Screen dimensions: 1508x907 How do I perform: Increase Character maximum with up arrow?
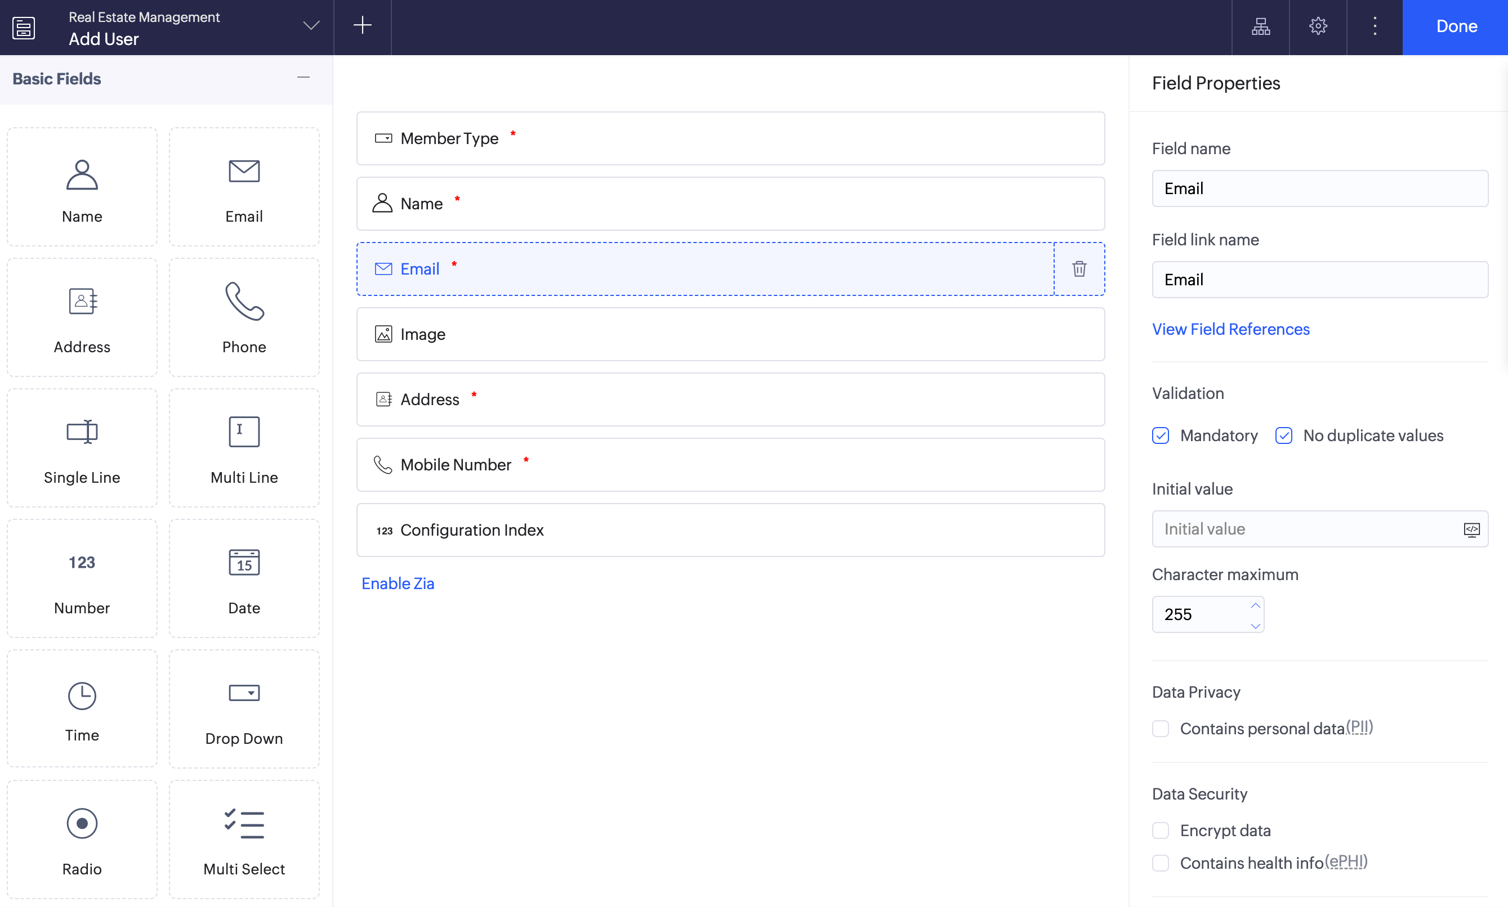[x=1255, y=605]
